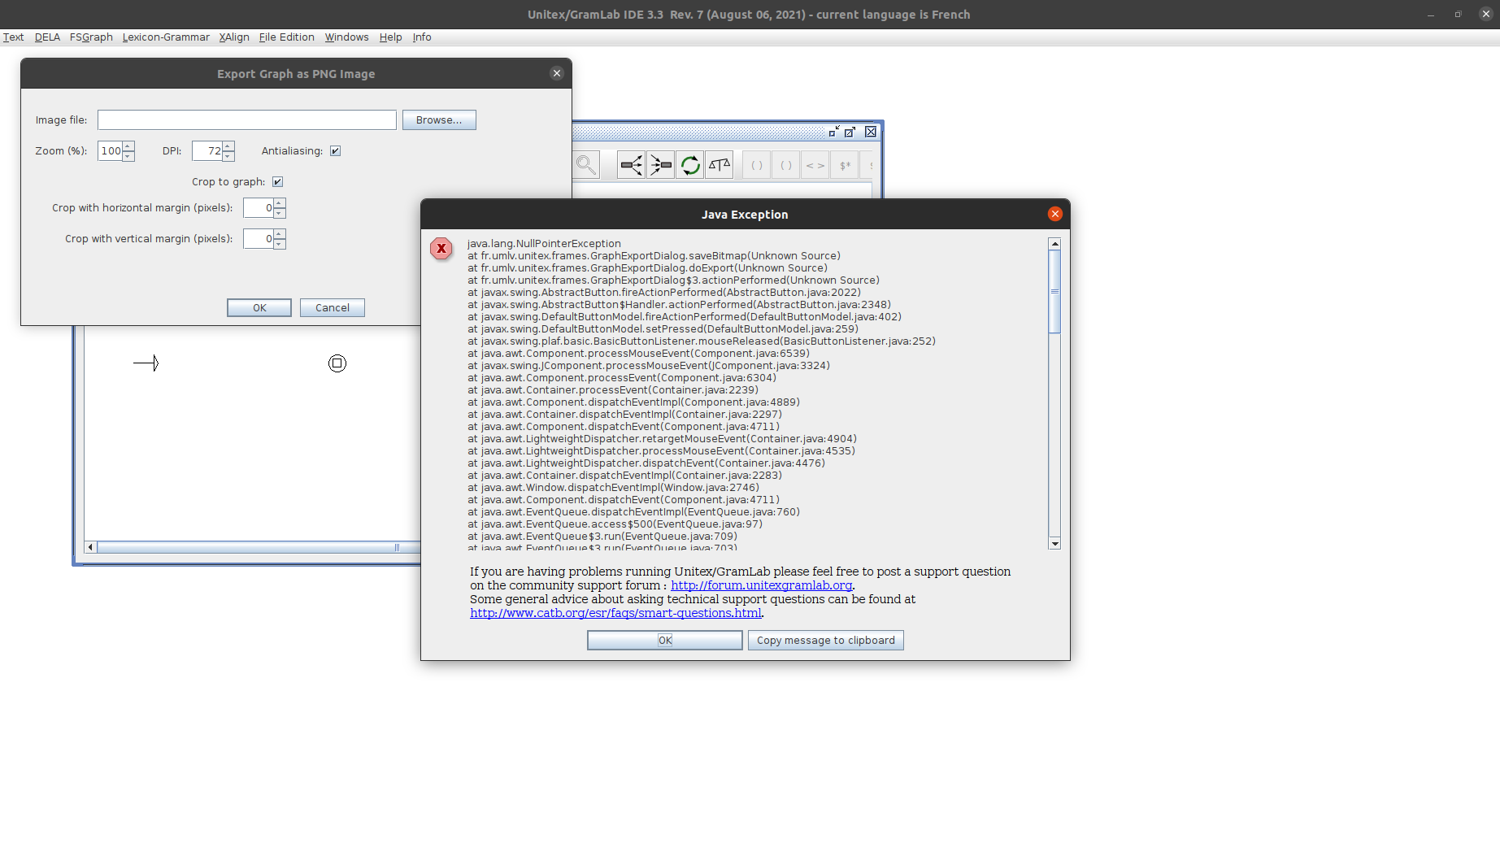Iconify the graph internal window
Viewport: 1500px width, 852px height.
pyautogui.click(x=834, y=132)
